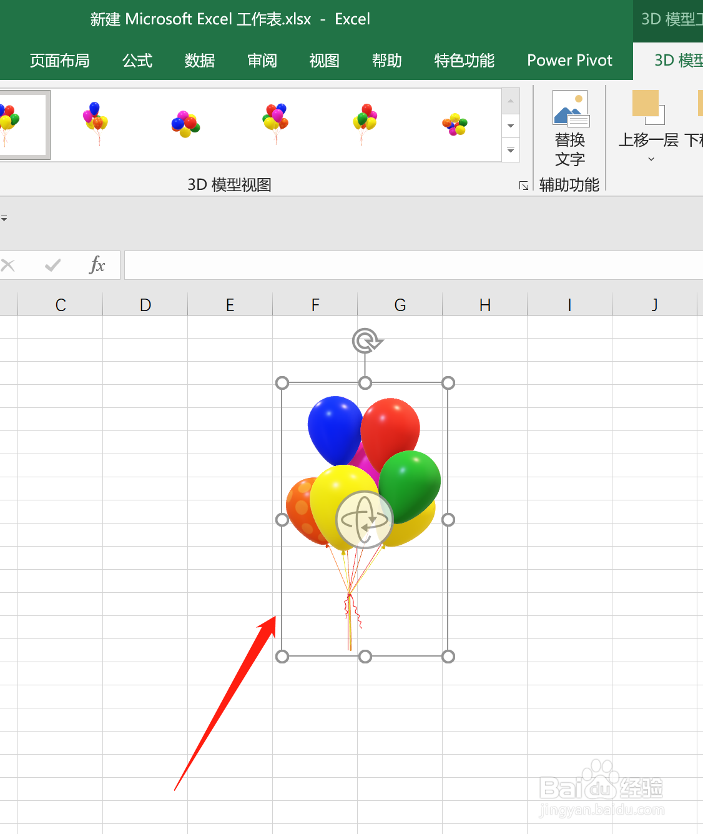Viewport: 703px width, 834px height.
Task: Select the 3D 模型 format tab
Action: pos(678,61)
